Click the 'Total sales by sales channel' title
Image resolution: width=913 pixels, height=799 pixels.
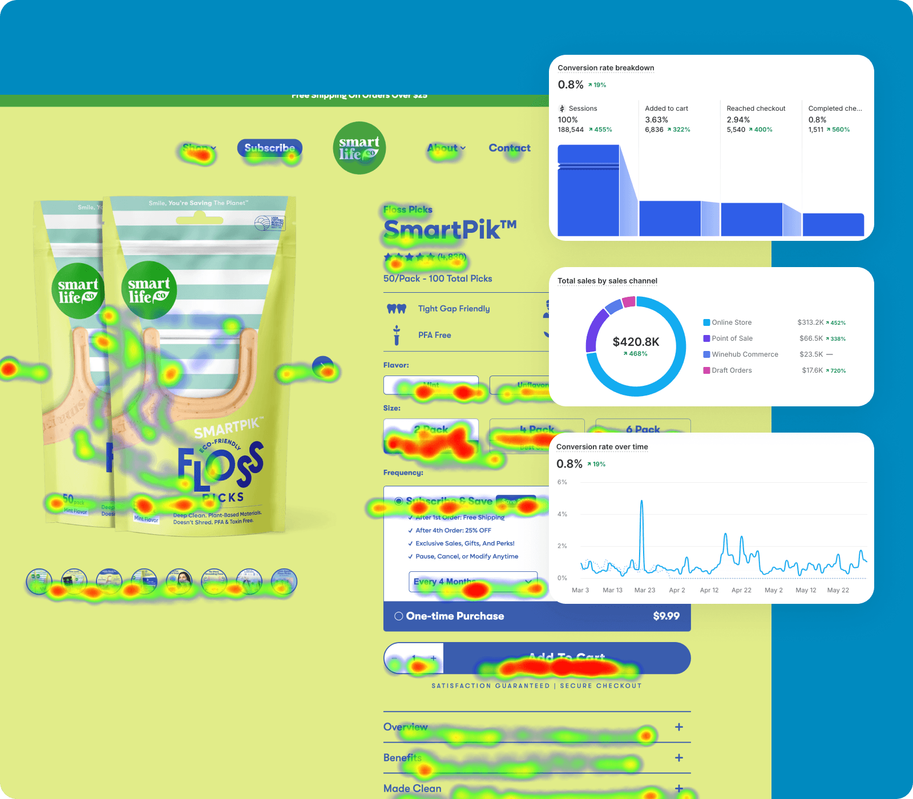pos(607,281)
